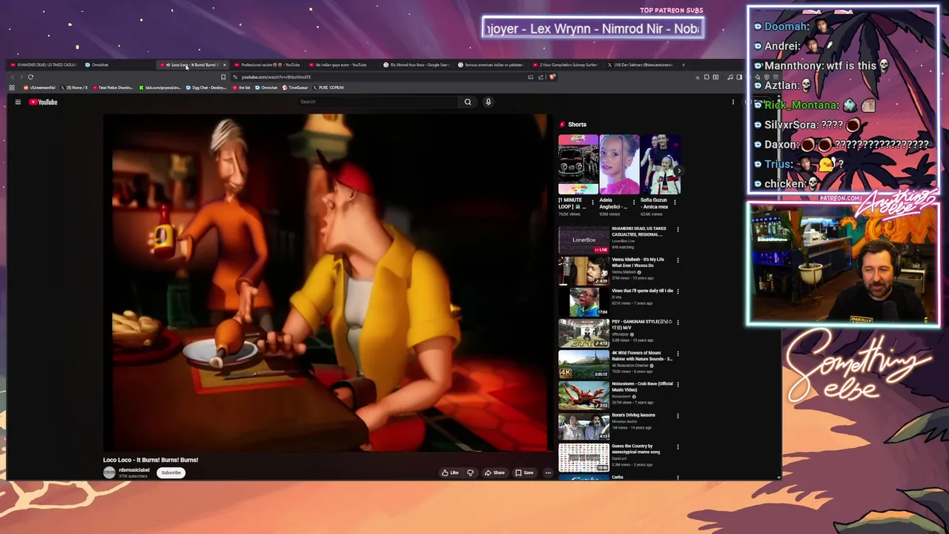Click the video title Loco Loco - It Burns!
Viewport: 949px width, 534px height.
[x=151, y=460]
